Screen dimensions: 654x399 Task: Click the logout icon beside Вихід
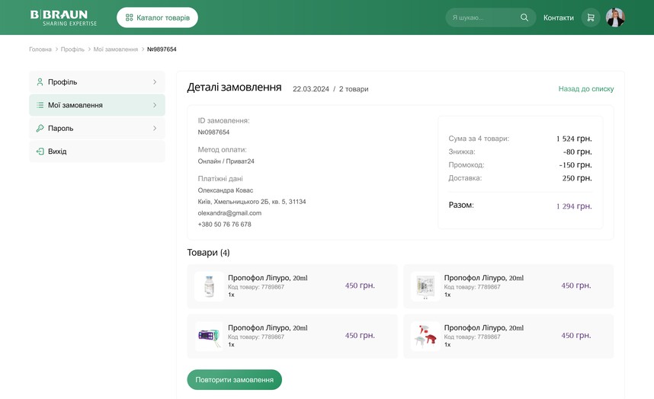pyautogui.click(x=40, y=152)
